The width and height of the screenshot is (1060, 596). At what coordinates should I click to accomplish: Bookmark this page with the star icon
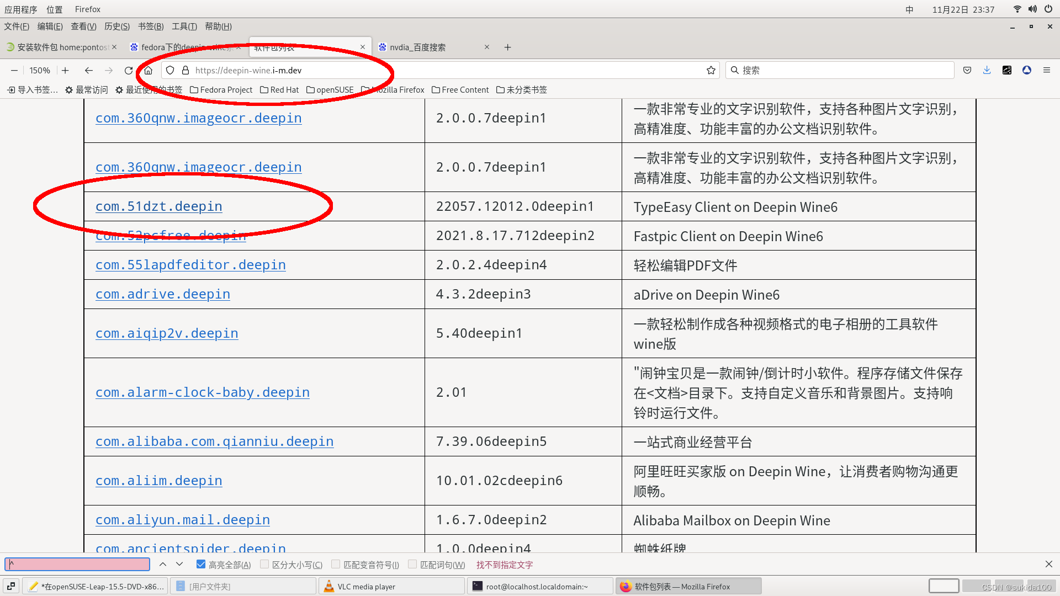[x=711, y=71]
